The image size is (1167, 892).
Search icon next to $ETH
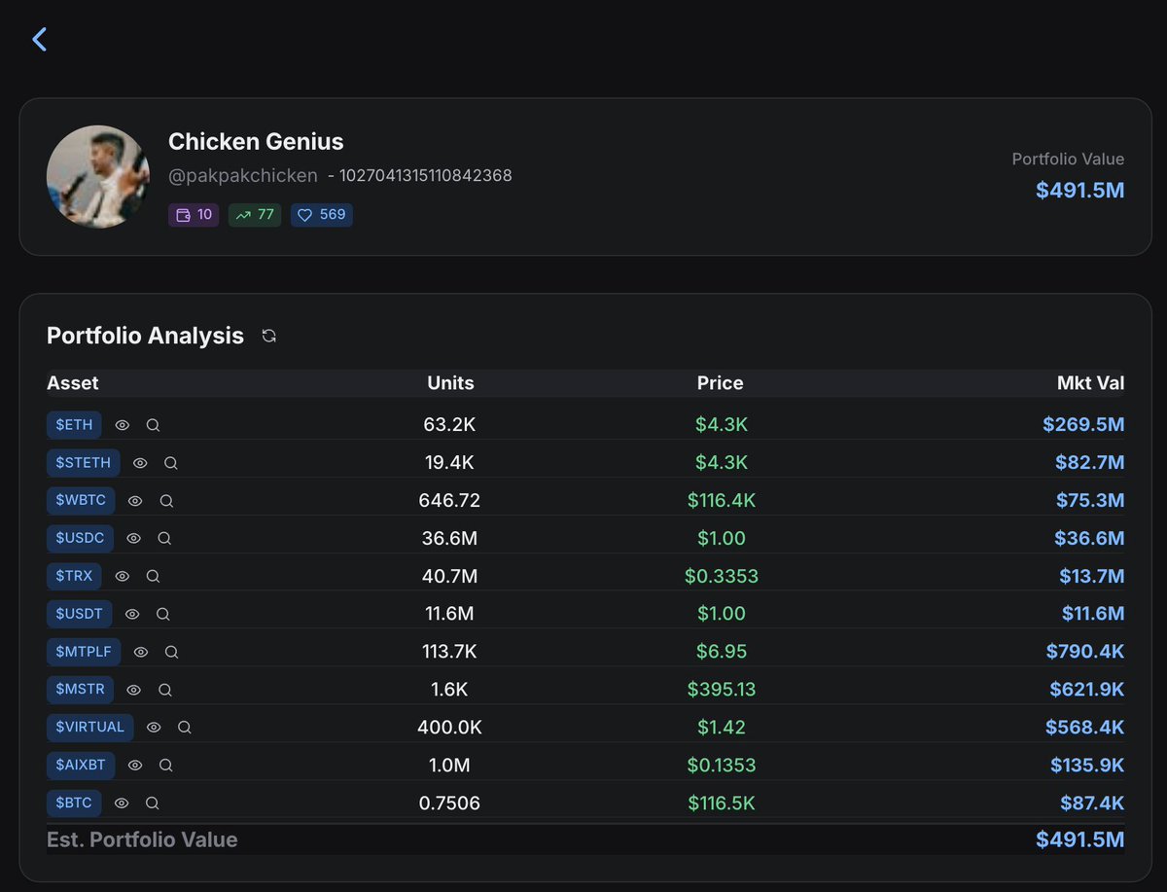click(153, 425)
